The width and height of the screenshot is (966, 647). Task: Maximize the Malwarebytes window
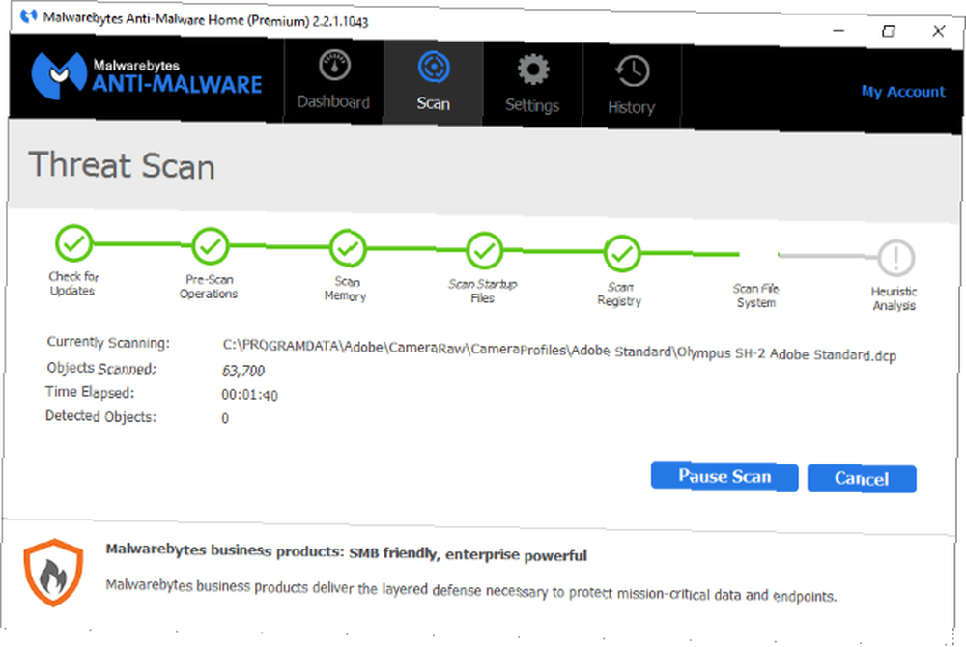[889, 31]
